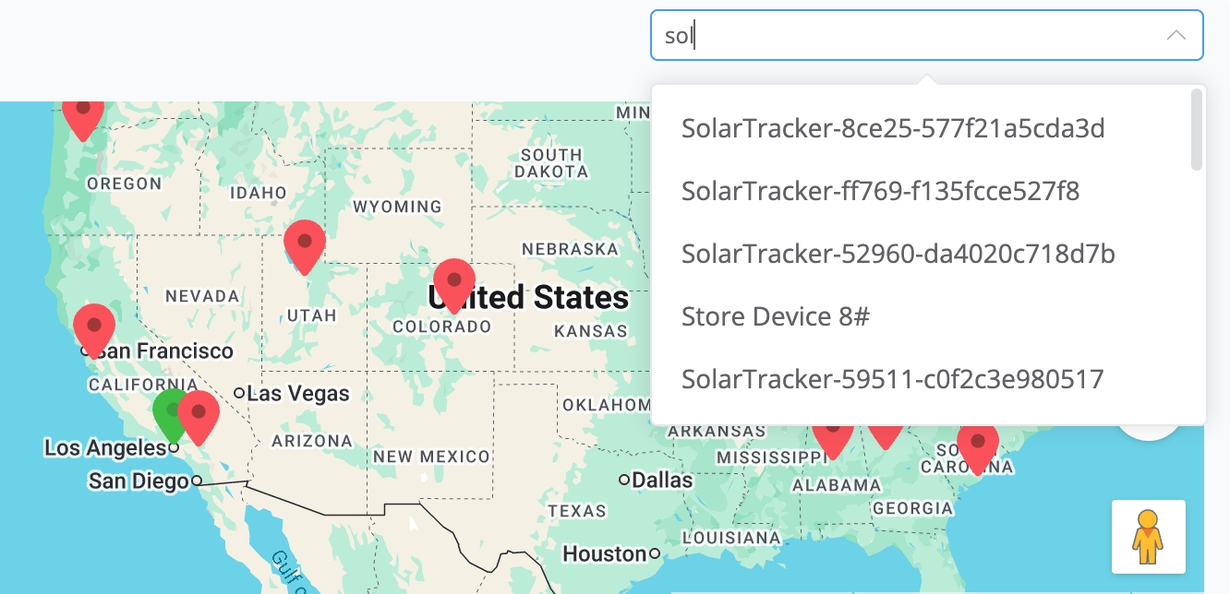1230x594 pixels.
Task: Click the dropdown list scrollbar thumb
Action: 1197,129
